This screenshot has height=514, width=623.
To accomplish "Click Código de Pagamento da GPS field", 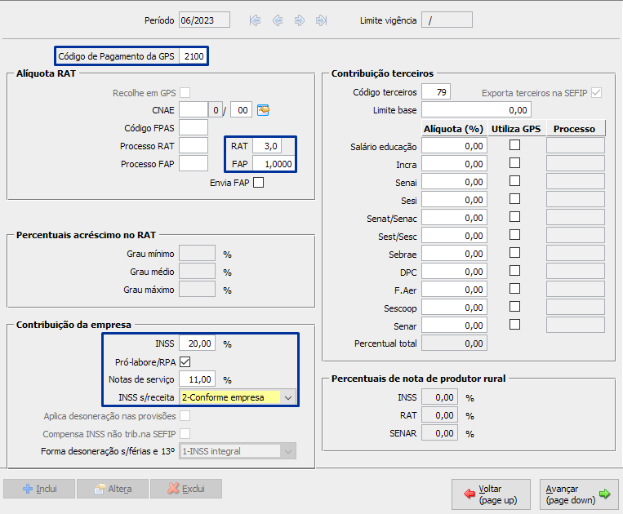I will [194, 56].
